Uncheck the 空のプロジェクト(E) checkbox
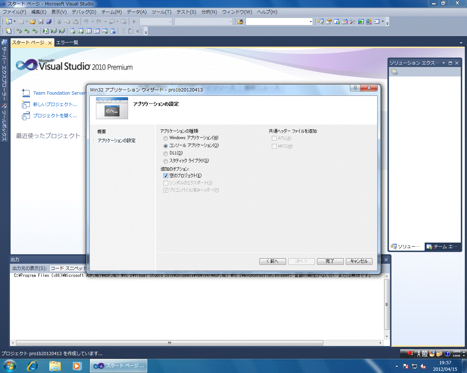 [166, 176]
